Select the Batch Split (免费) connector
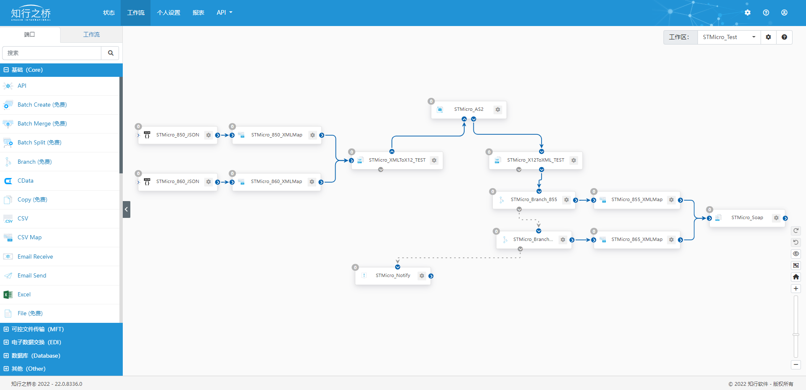806x390 pixels. pyautogui.click(x=60, y=142)
